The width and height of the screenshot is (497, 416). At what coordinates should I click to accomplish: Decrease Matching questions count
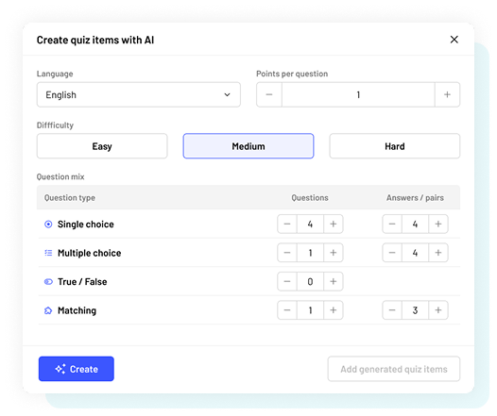[x=287, y=310]
